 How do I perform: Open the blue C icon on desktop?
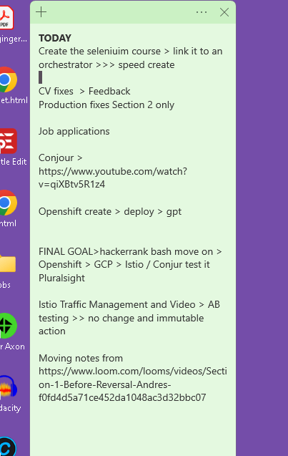(x=8, y=447)
